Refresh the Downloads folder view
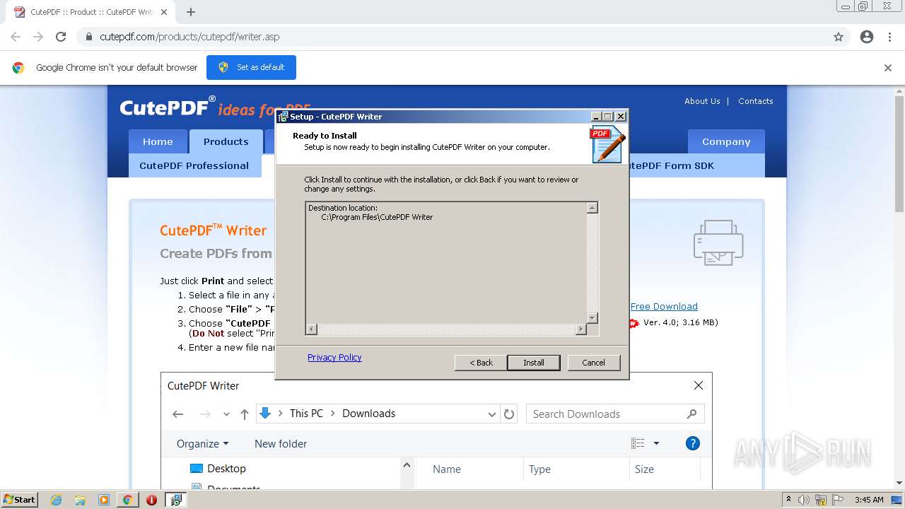905x509 pixels. tap(509, 414)
